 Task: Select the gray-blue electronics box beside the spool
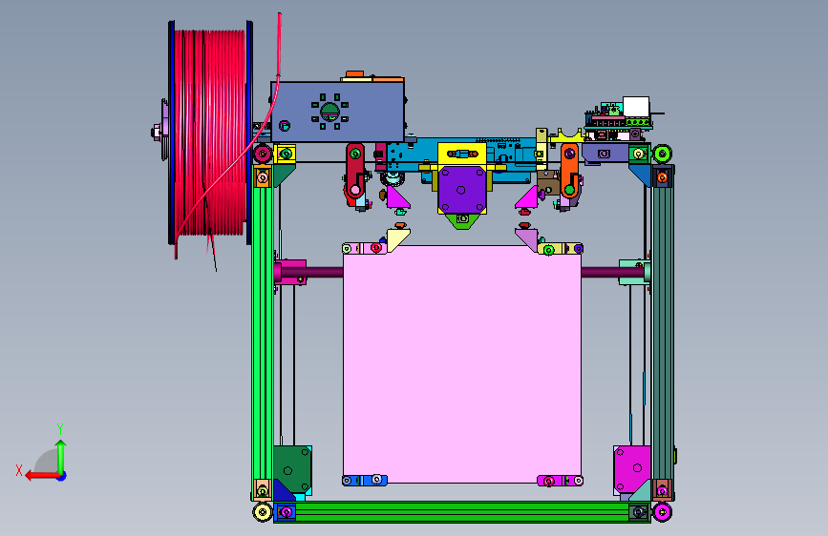(x=338, y=112)
